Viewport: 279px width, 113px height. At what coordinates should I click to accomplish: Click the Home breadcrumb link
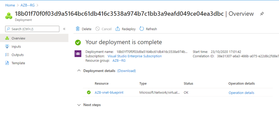tap(10, 5)
